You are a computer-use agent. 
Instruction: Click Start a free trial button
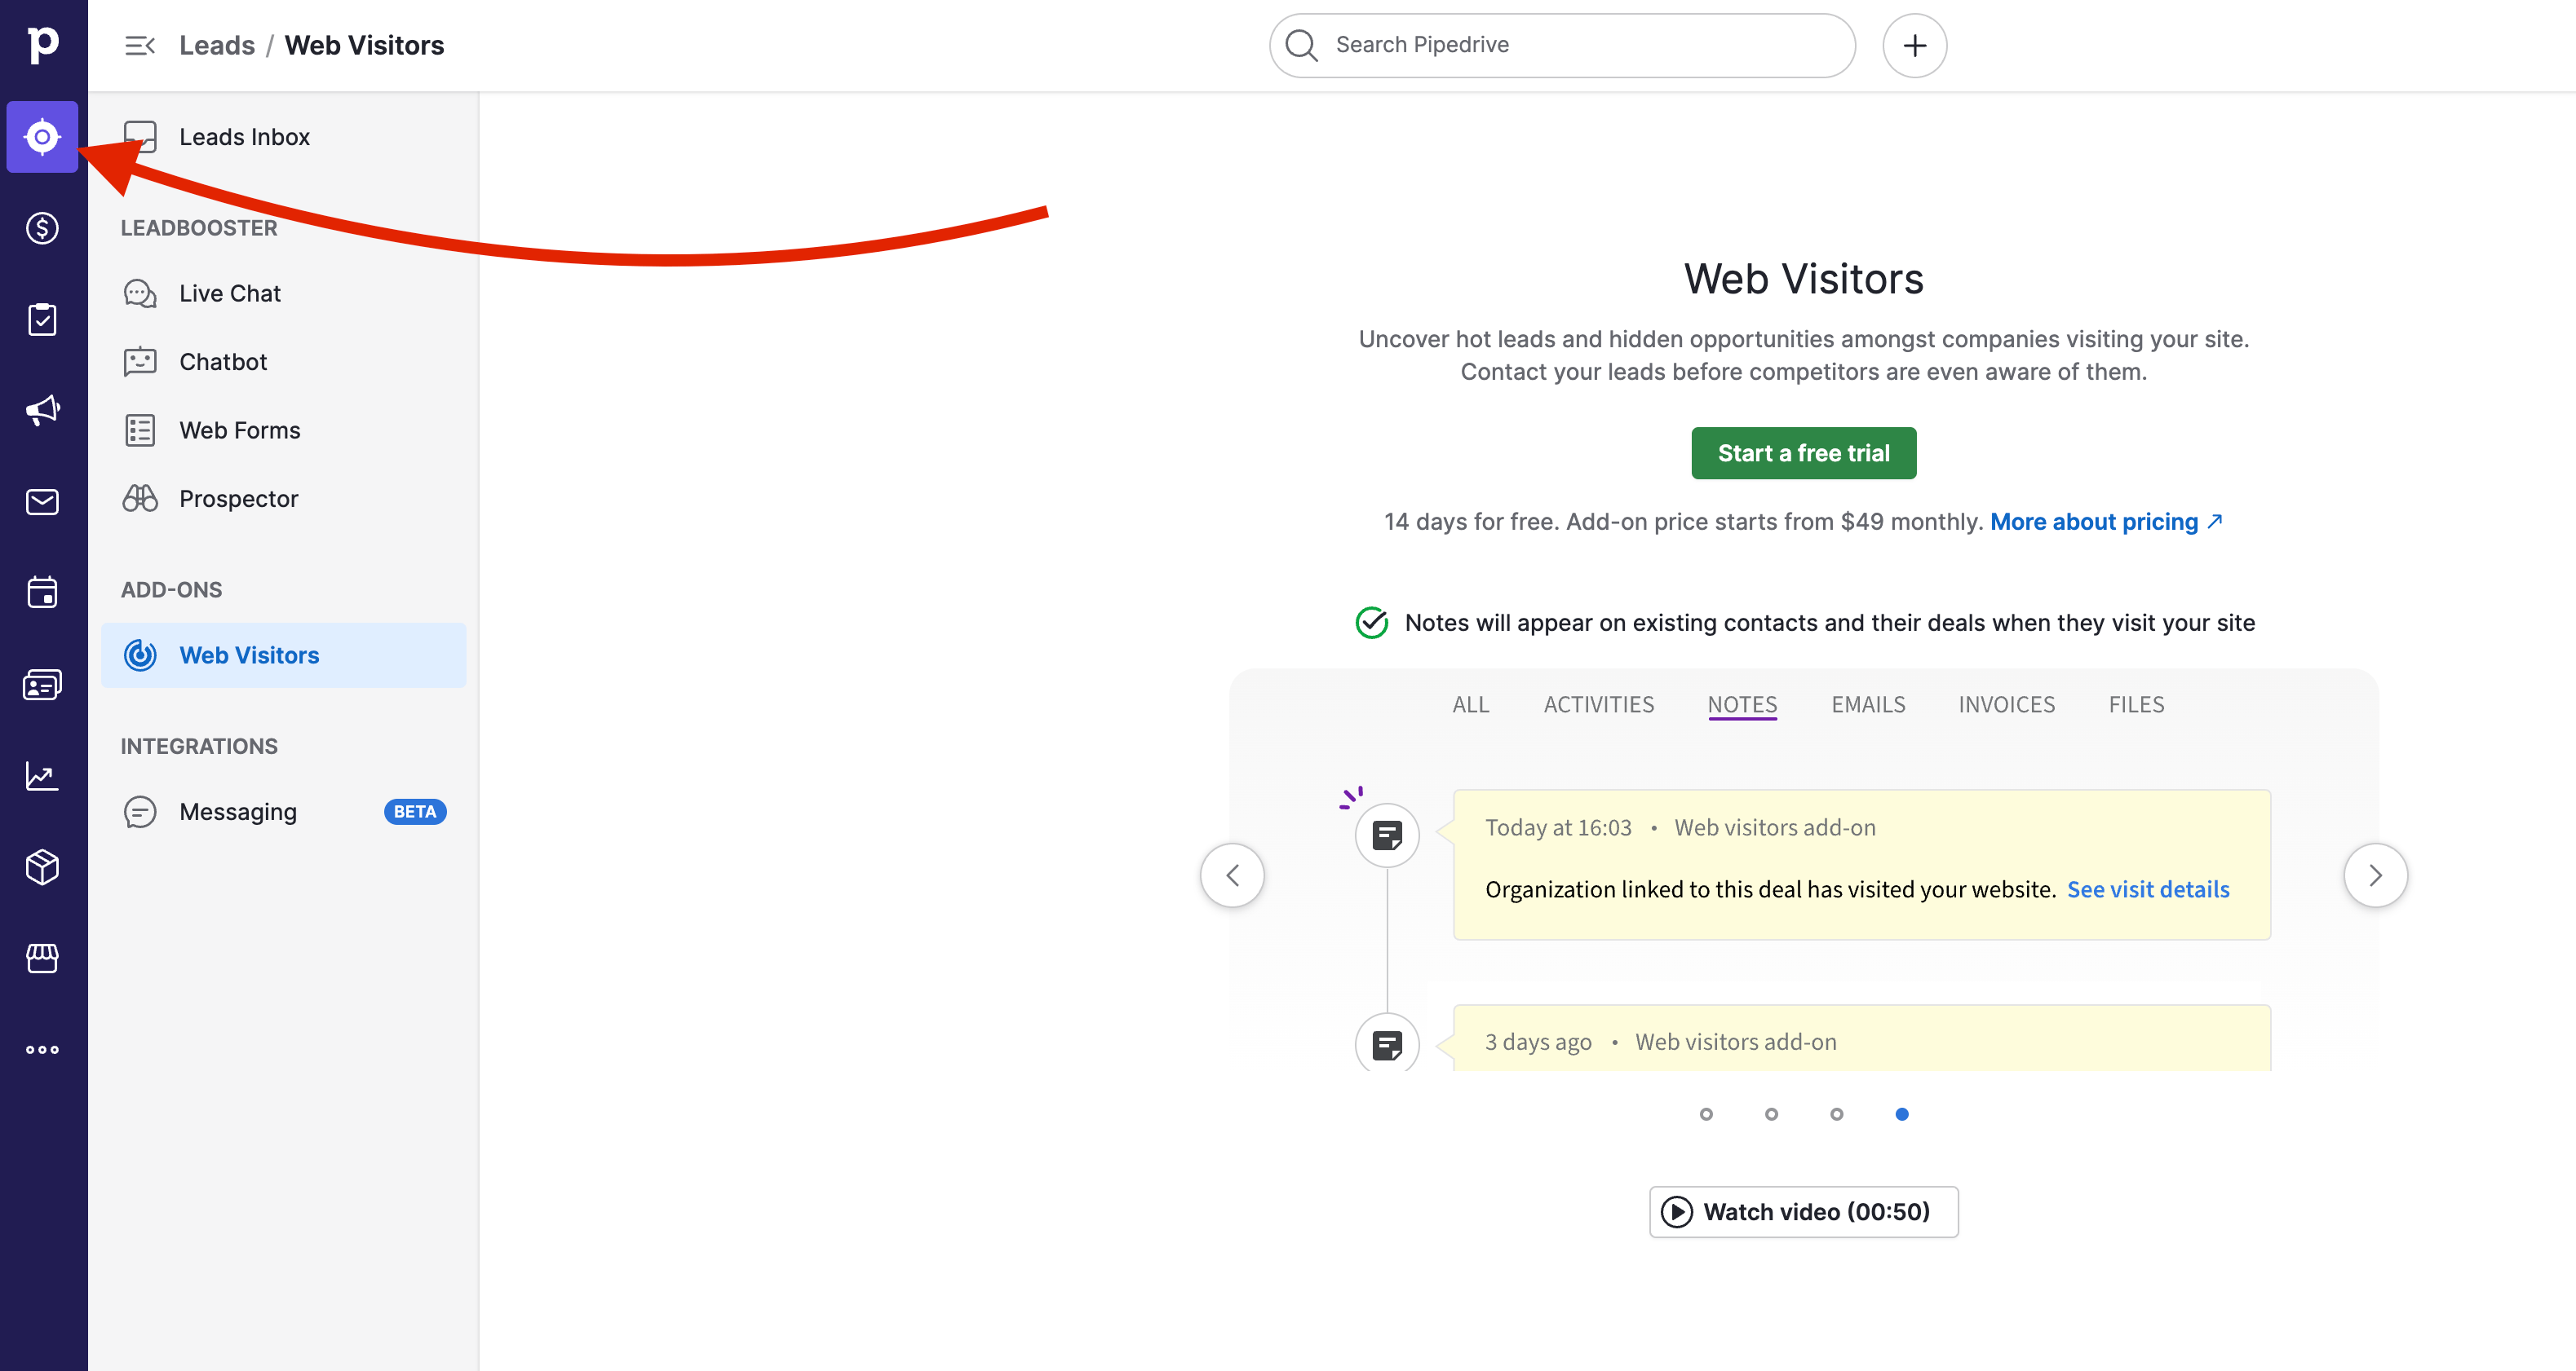pos(1803,452)
